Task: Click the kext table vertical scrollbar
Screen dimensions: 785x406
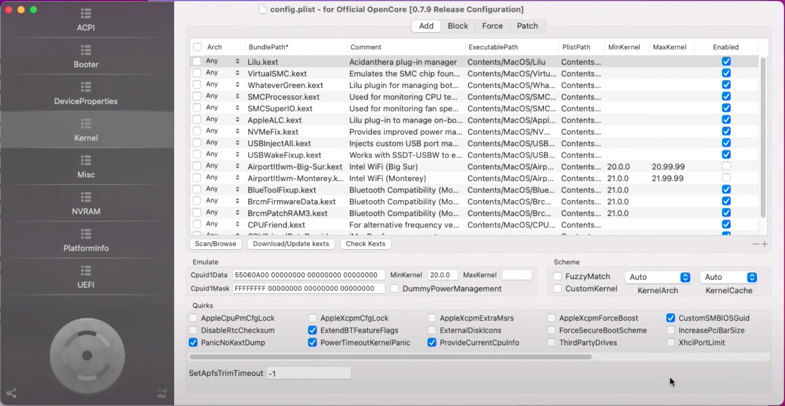Action: pos(763,137)
